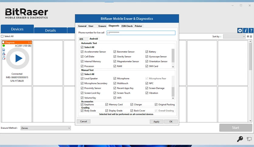The image size is (254, 147).
Task: Select the Diagnostic tab
Action: [x=114, y=26]
